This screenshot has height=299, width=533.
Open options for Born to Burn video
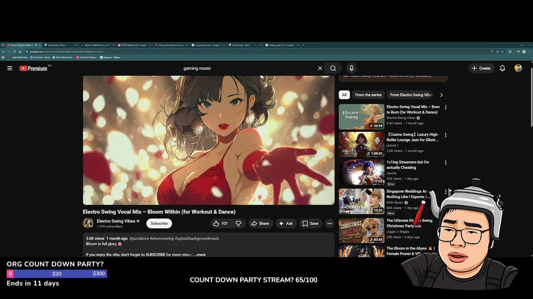coord(446,108)
